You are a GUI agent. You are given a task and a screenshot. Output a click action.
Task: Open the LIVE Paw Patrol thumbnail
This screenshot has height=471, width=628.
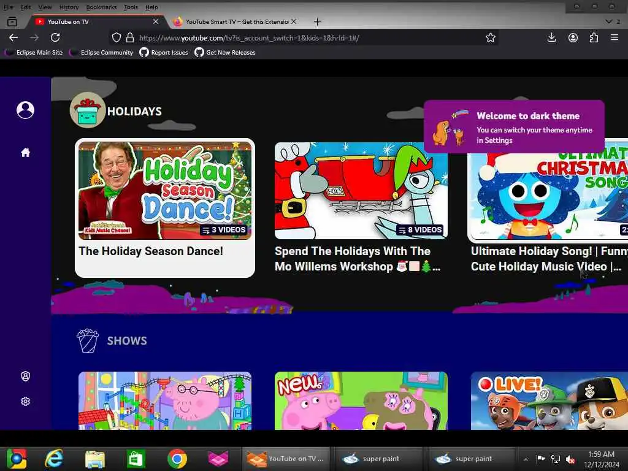(x=549, y=400)
